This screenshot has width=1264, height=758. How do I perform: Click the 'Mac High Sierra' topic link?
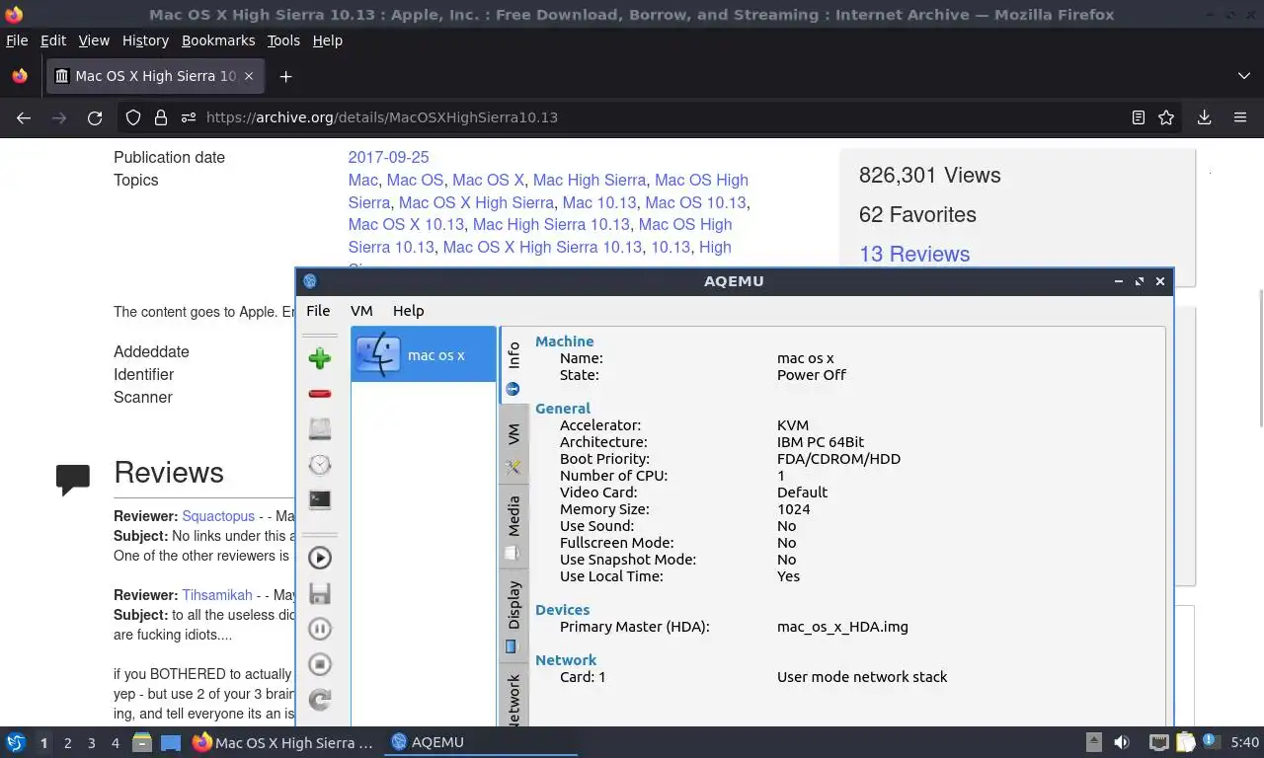590,180
